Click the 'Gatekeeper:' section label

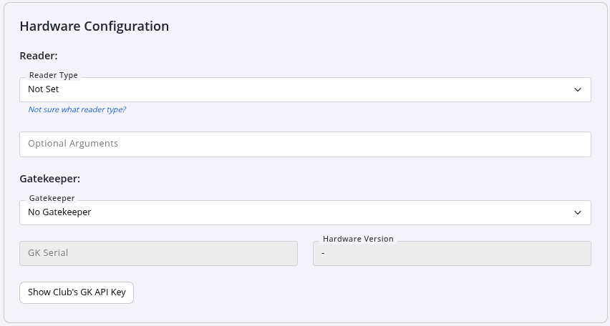[49, 178]
